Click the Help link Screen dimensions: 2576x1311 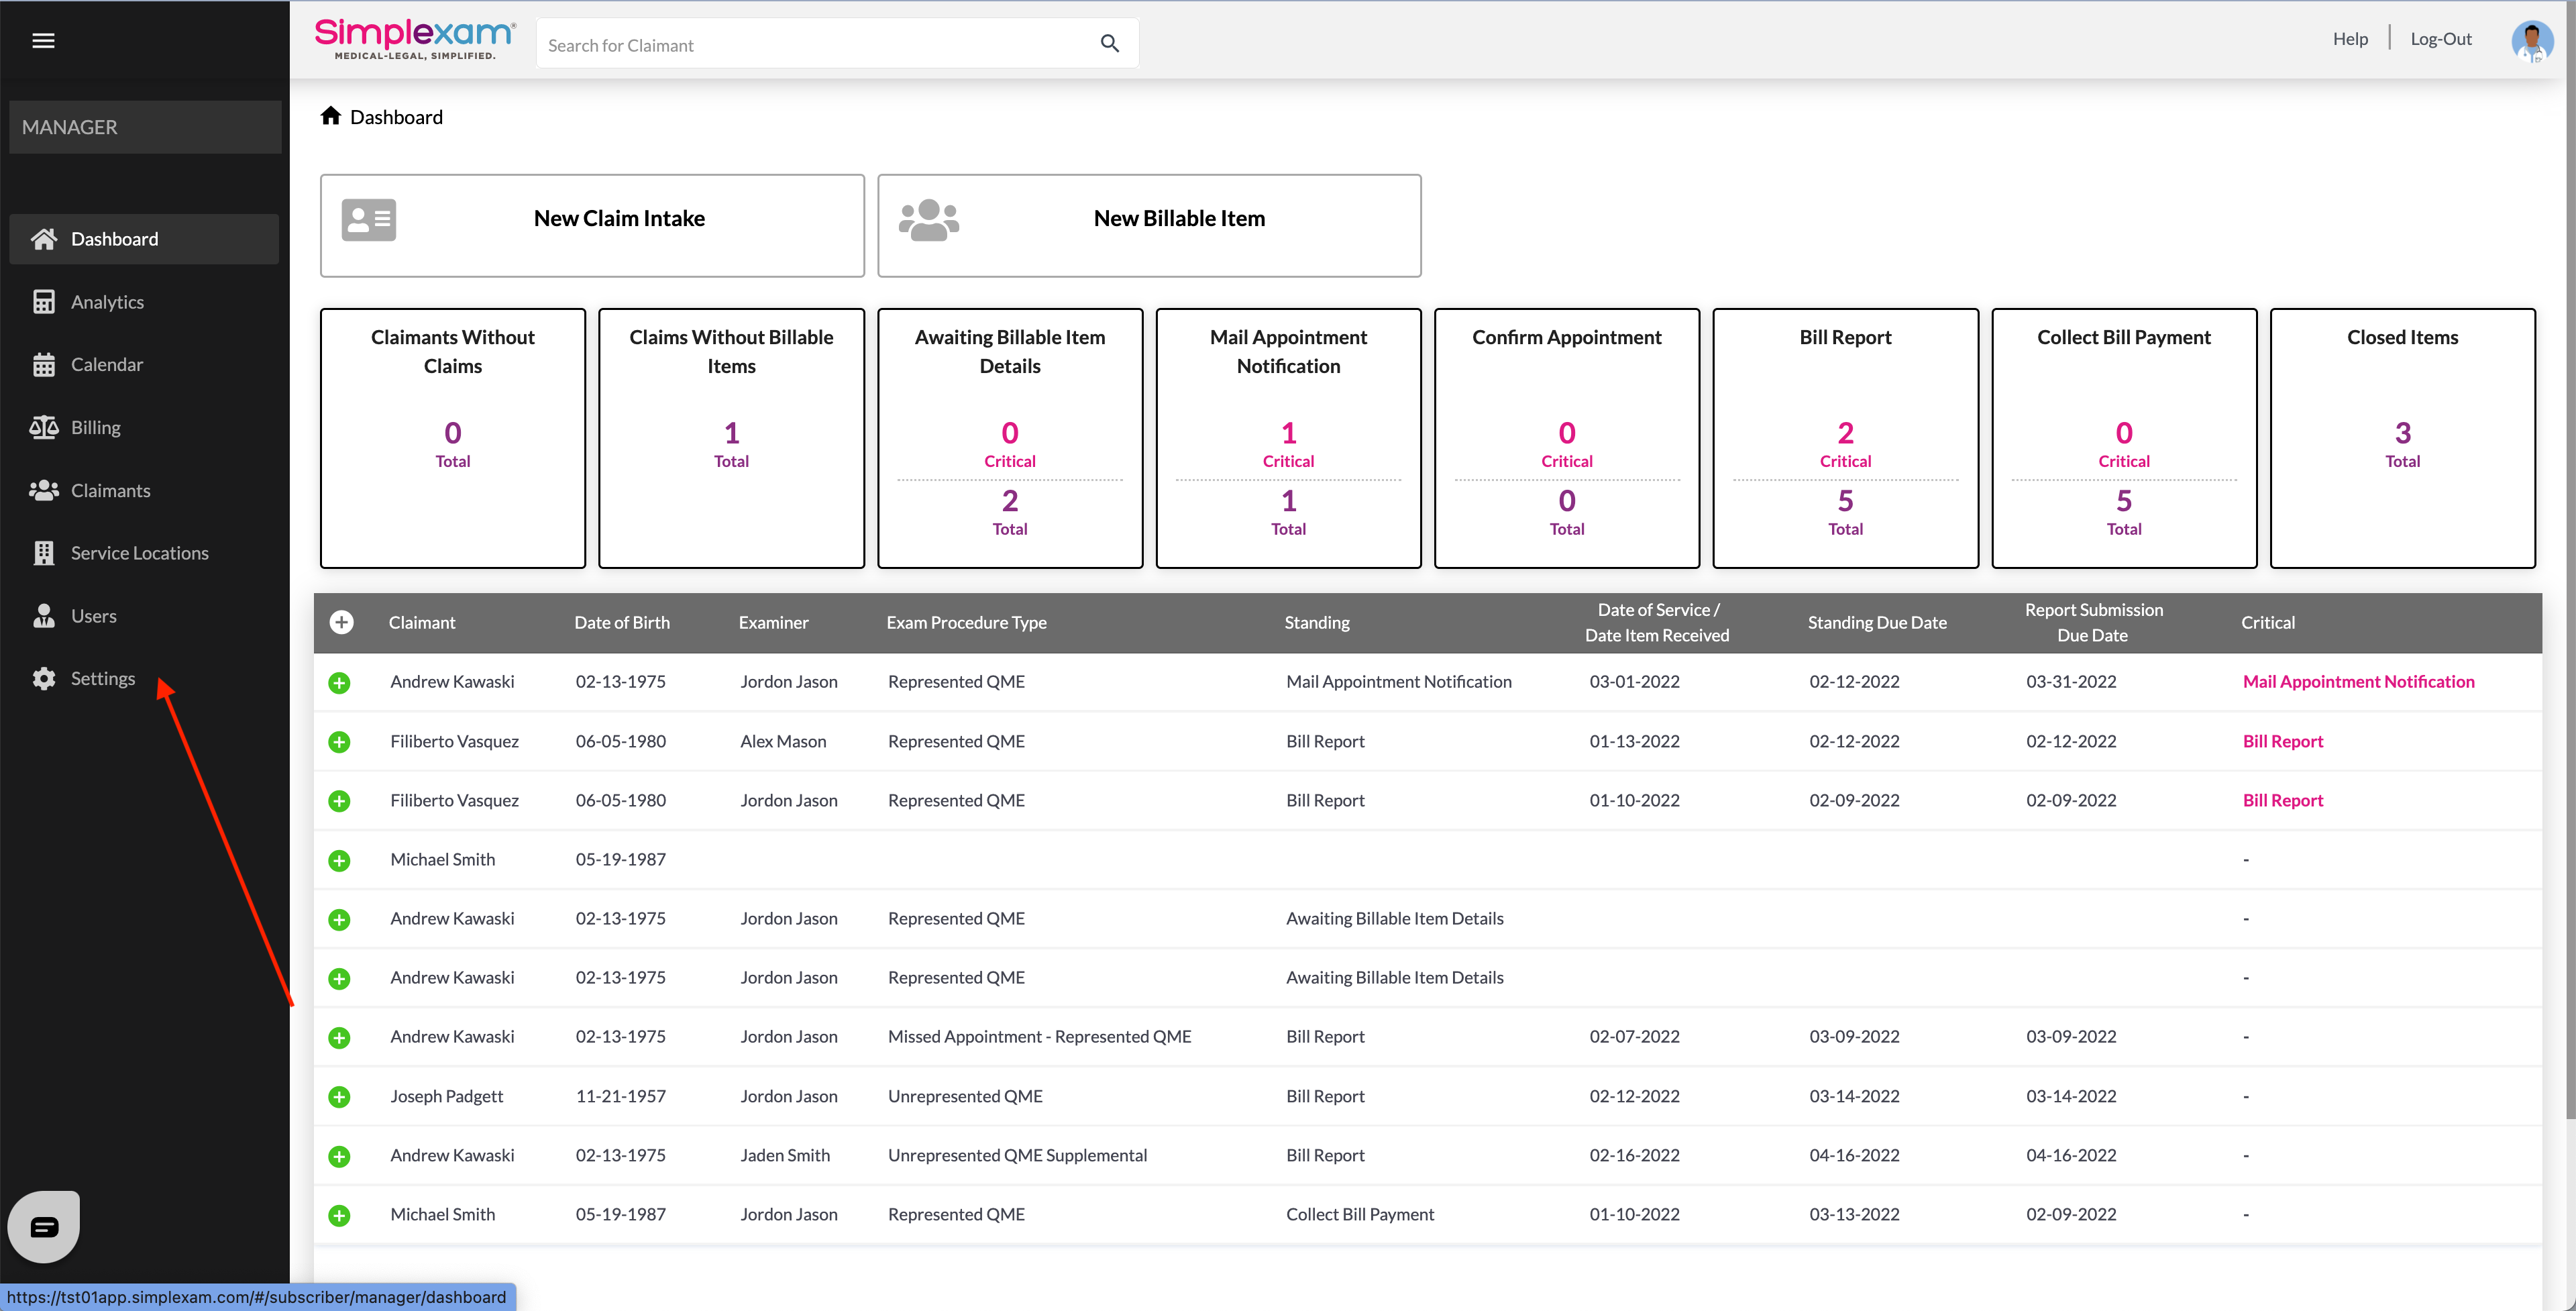click(2349, 39)
